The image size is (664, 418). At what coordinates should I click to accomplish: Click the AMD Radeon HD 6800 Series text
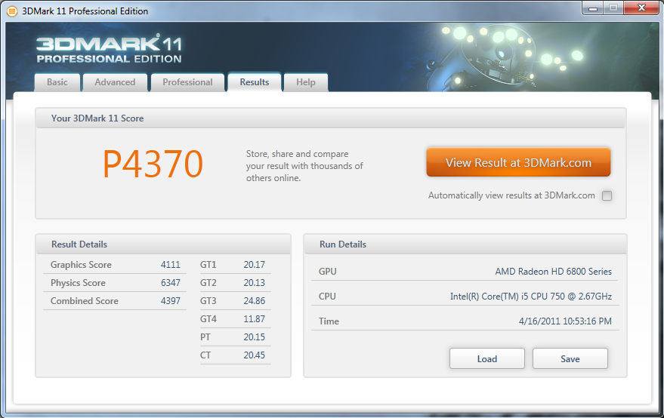pyautogui.click(x=554, y=272)
